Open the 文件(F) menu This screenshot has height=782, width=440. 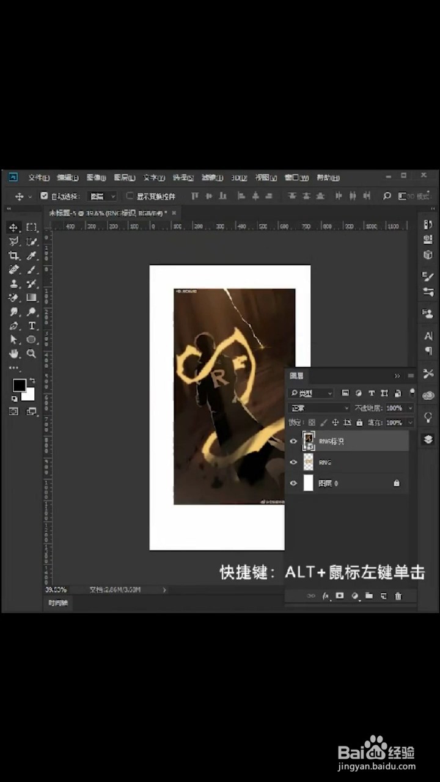point(38,178)
